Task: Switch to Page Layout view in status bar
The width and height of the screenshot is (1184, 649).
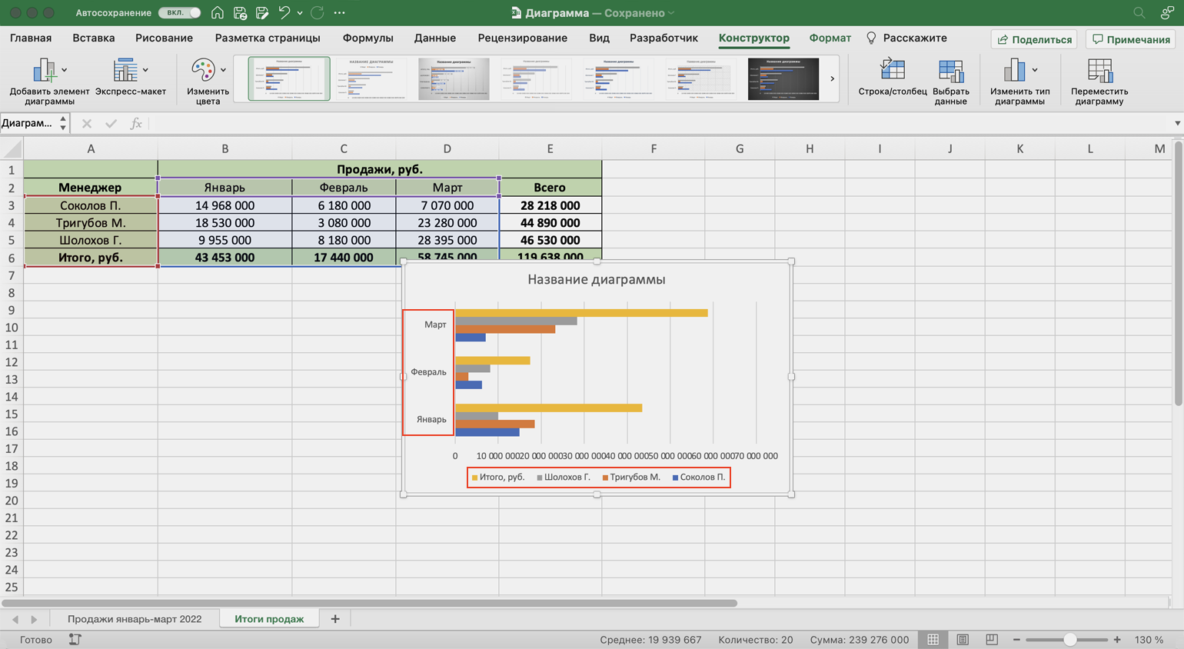Action: pyautogui.click(x=963, y=640)
